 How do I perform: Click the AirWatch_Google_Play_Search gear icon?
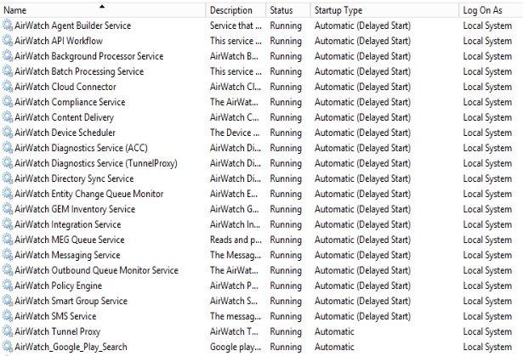tap(8, 347)
